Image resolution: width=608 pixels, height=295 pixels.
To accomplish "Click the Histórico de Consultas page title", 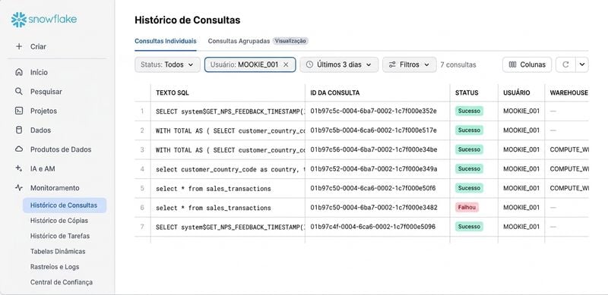I will (187, 20).
